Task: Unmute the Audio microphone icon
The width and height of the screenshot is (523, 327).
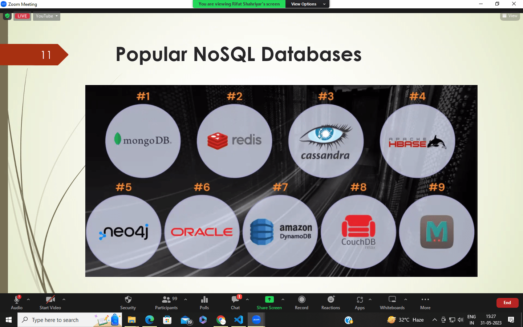Action: click(x=17, y=300)
